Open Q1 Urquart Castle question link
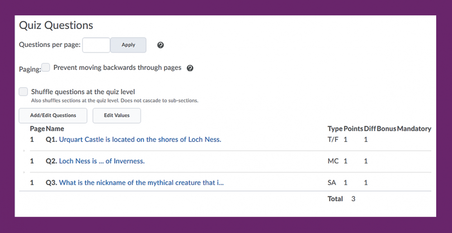 (140, 140)
